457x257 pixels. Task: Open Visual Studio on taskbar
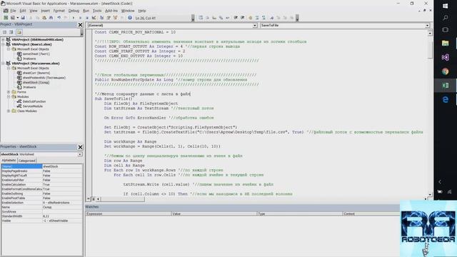(445, 57)
